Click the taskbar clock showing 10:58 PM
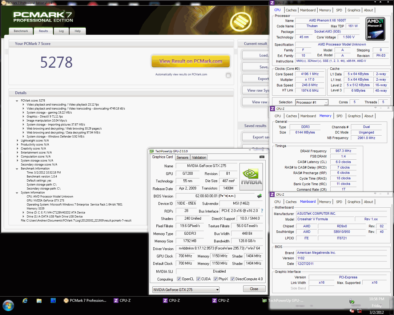The image size is (394, 315). coord(376,299)
